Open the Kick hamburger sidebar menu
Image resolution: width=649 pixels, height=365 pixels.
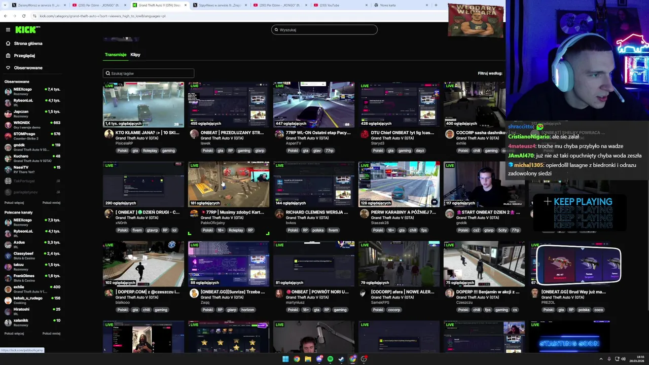[8, 29]
